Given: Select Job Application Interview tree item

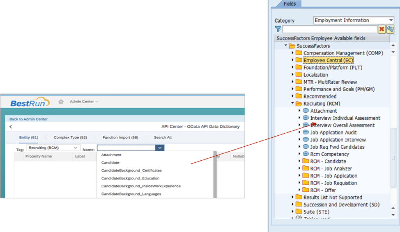Looking at the screenshot, I should point(338,140).
